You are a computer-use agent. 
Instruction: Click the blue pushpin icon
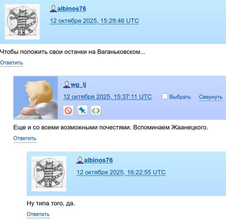click(x=82, y=110)
